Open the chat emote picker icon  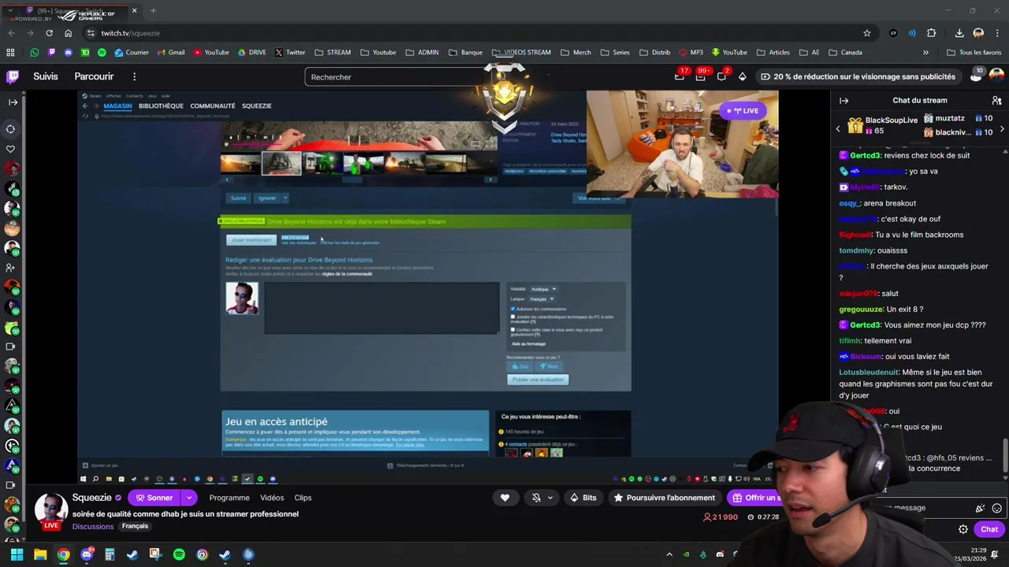click(x=996, y=508)
